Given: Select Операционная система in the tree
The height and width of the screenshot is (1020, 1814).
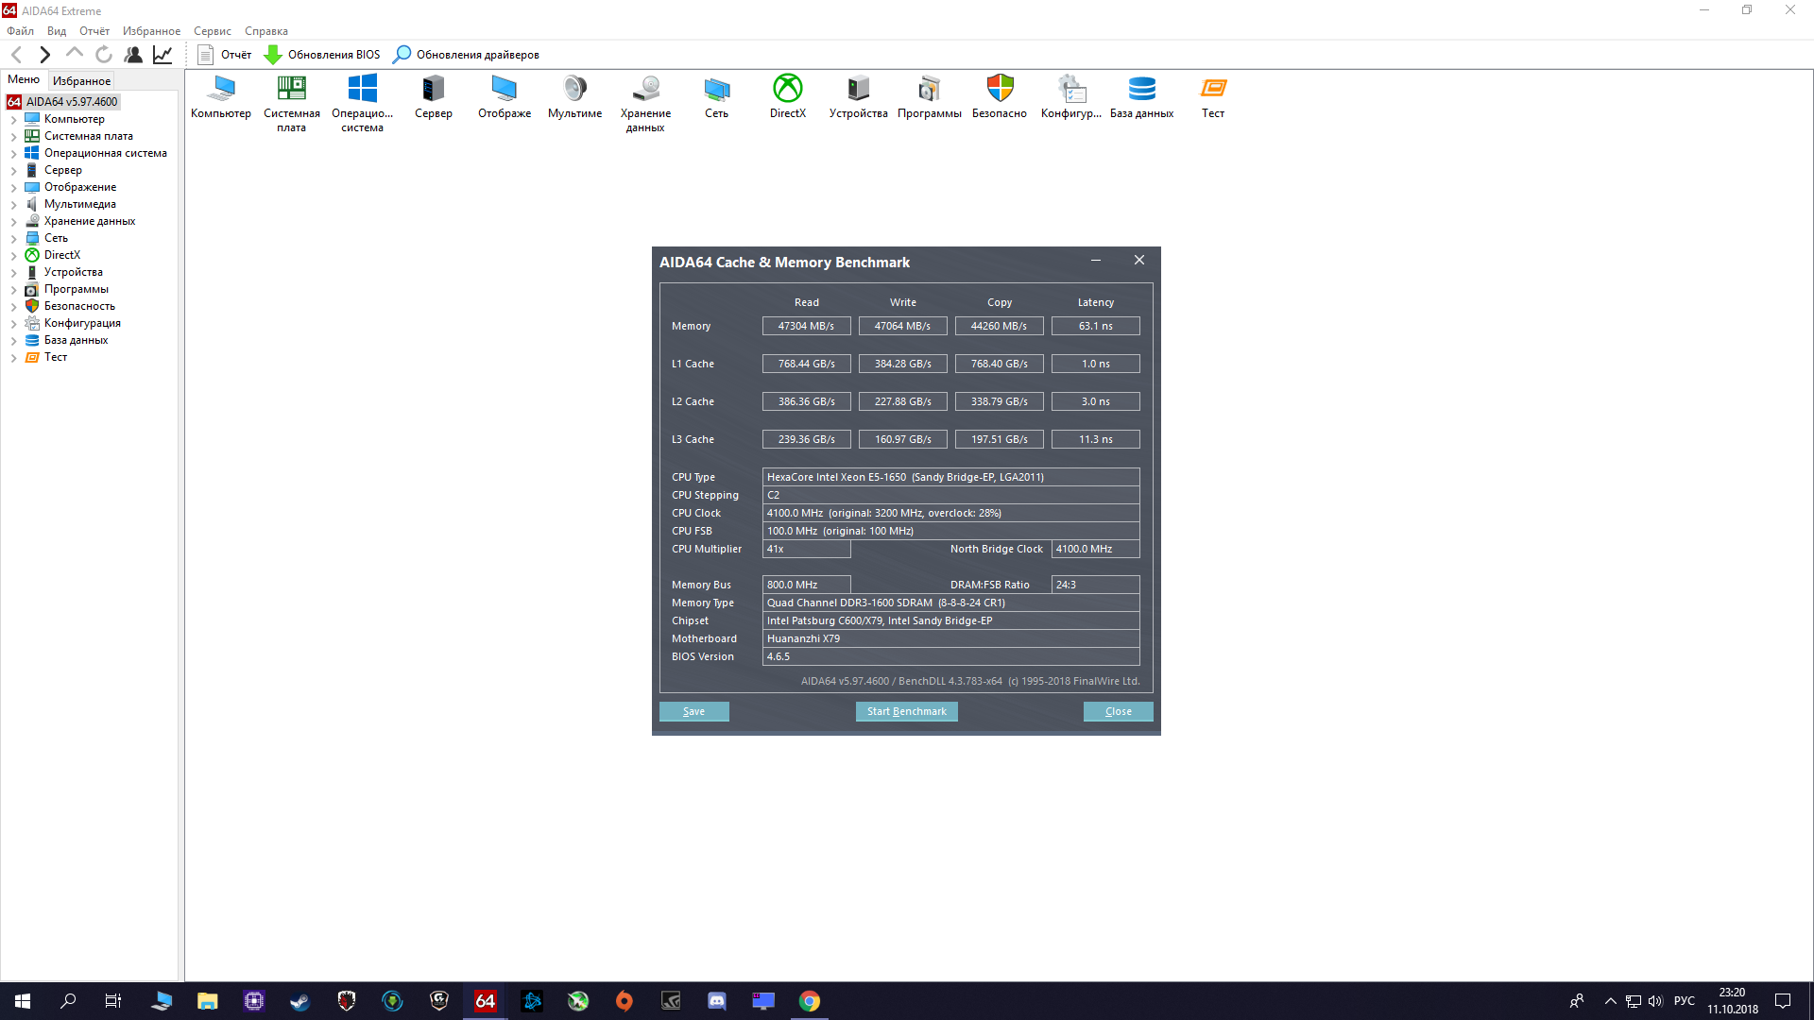Looking at the screenshot, I should [105, 153].
